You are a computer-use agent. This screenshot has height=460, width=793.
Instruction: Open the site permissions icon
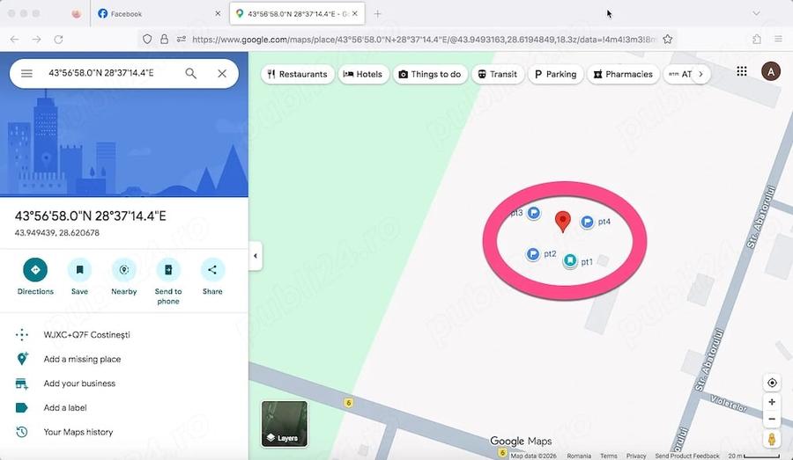point(182,39)
